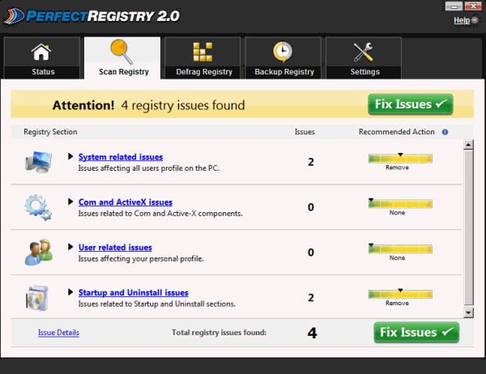The height and width of the screenshot is (374, 486).
Task: Expand Startup and Uninstall issues triangle
Action: pyautogui.click(x=70, y=292)
